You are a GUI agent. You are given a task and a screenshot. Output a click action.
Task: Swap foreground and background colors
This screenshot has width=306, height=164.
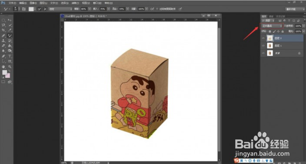tap(9, 71)
